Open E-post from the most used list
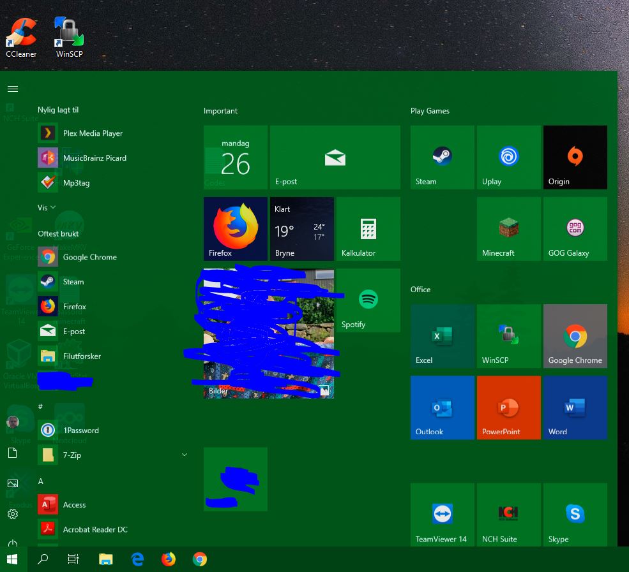 coord(112,331)
